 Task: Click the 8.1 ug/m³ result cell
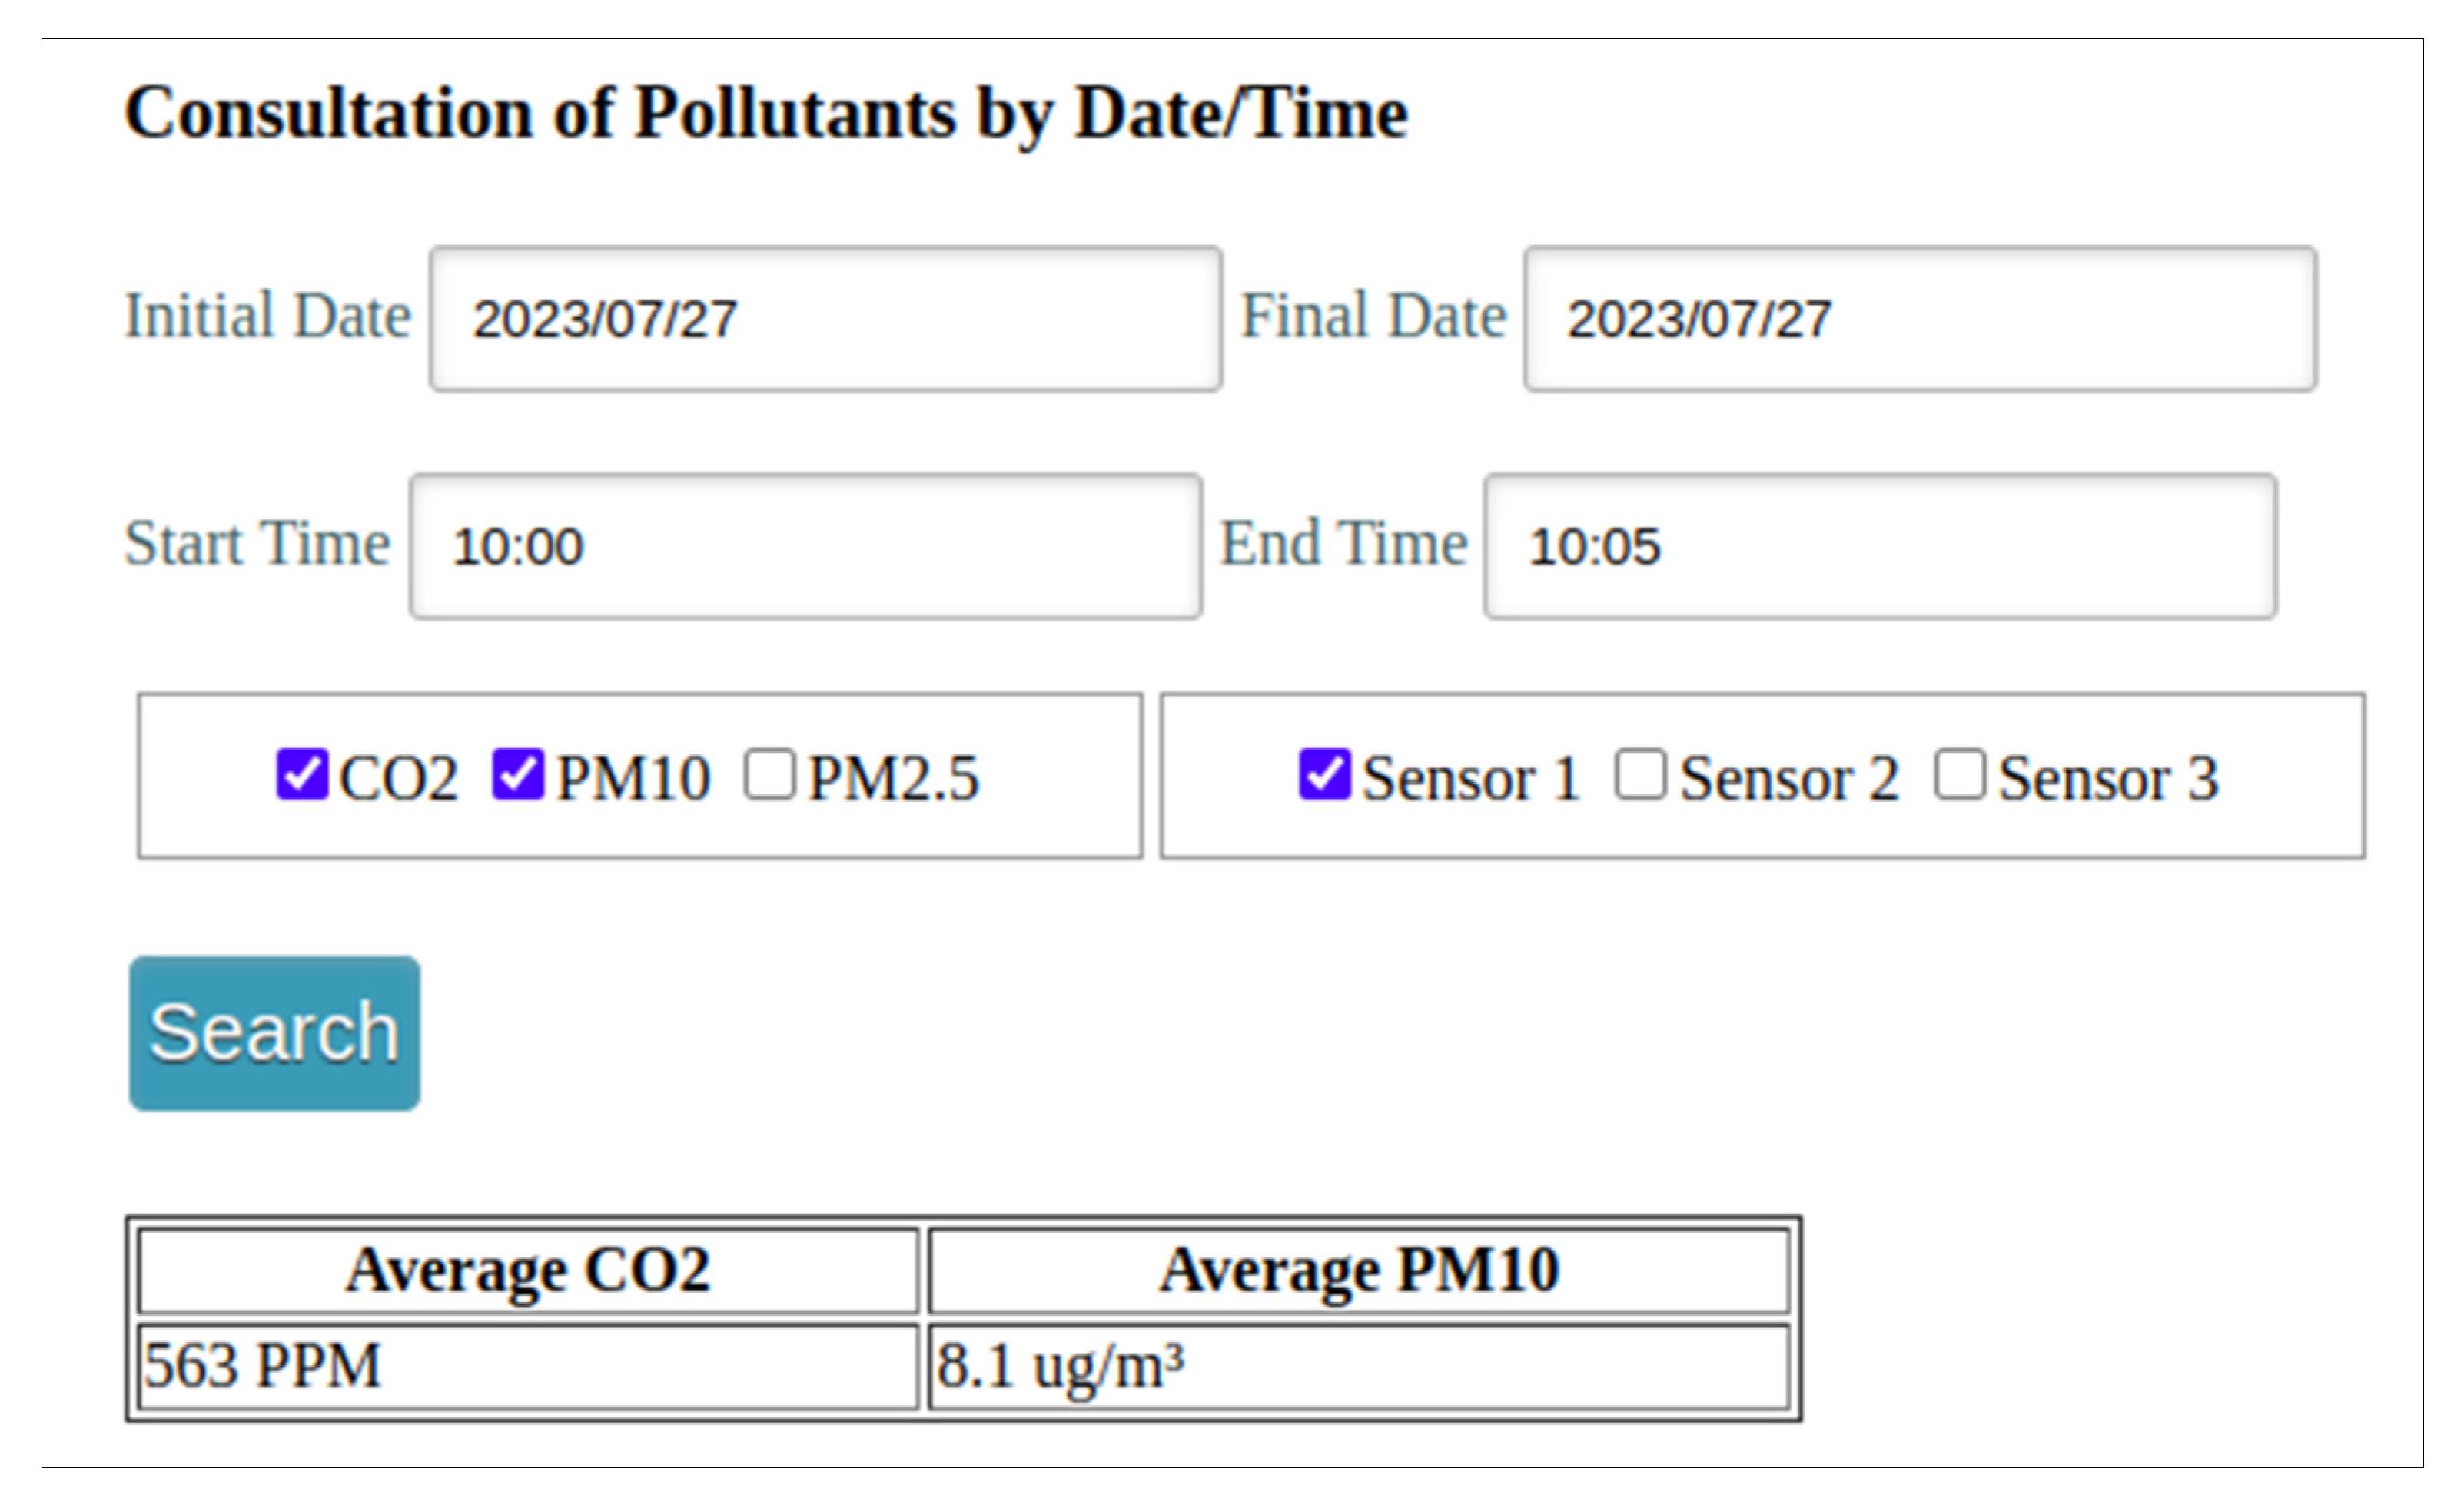[1358, 1366]
